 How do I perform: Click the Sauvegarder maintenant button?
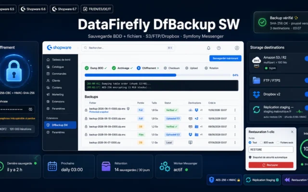(x=225, y=59)
